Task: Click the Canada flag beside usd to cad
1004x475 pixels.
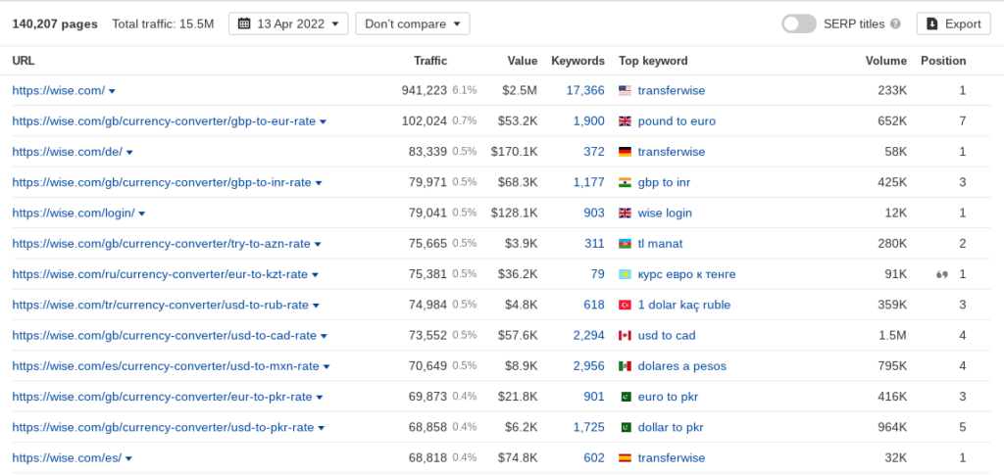Action: [x=625, y=336]
